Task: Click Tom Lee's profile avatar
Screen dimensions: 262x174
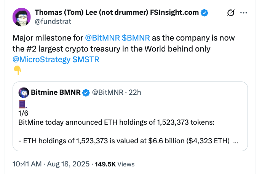Action: (x=22, y=17)
